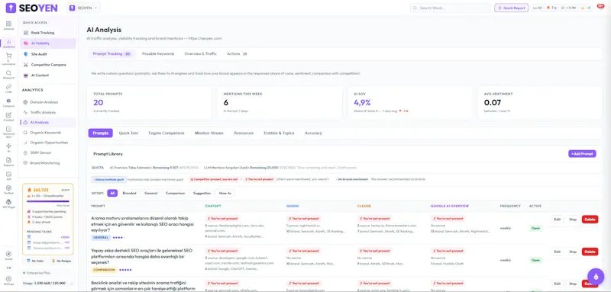Open the General section in the icon rail

tap(8, 25)
